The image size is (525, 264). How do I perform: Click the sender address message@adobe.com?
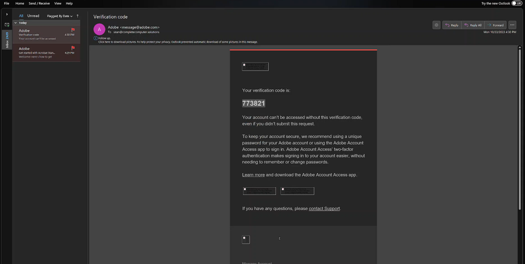tap(140, 27)
